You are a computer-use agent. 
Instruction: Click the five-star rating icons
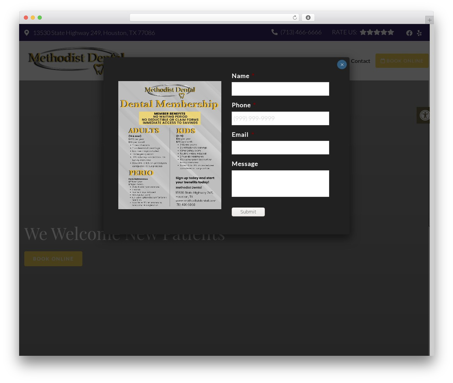pyautogui.click(x=377, y=32)
